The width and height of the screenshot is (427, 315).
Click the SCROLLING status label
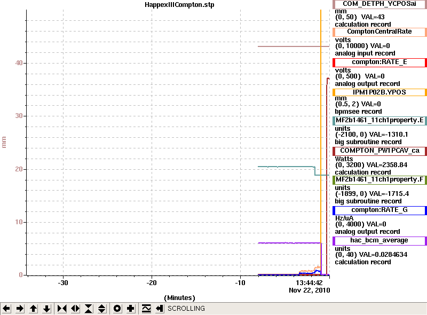point(186,309)
